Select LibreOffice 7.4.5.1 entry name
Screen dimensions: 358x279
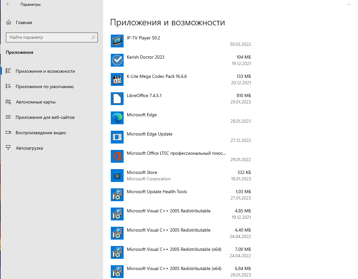coord(144,95)
